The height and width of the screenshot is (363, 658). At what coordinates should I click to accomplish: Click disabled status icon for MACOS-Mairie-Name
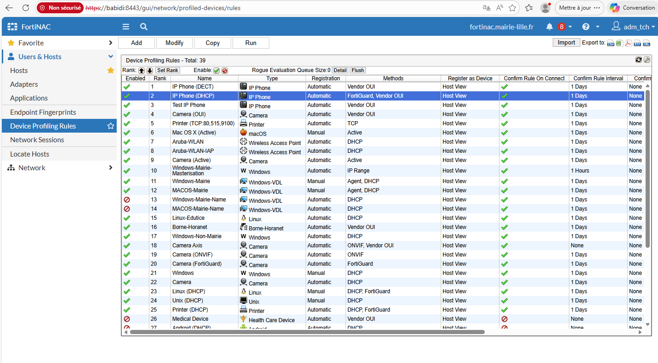tap(127, 209)
